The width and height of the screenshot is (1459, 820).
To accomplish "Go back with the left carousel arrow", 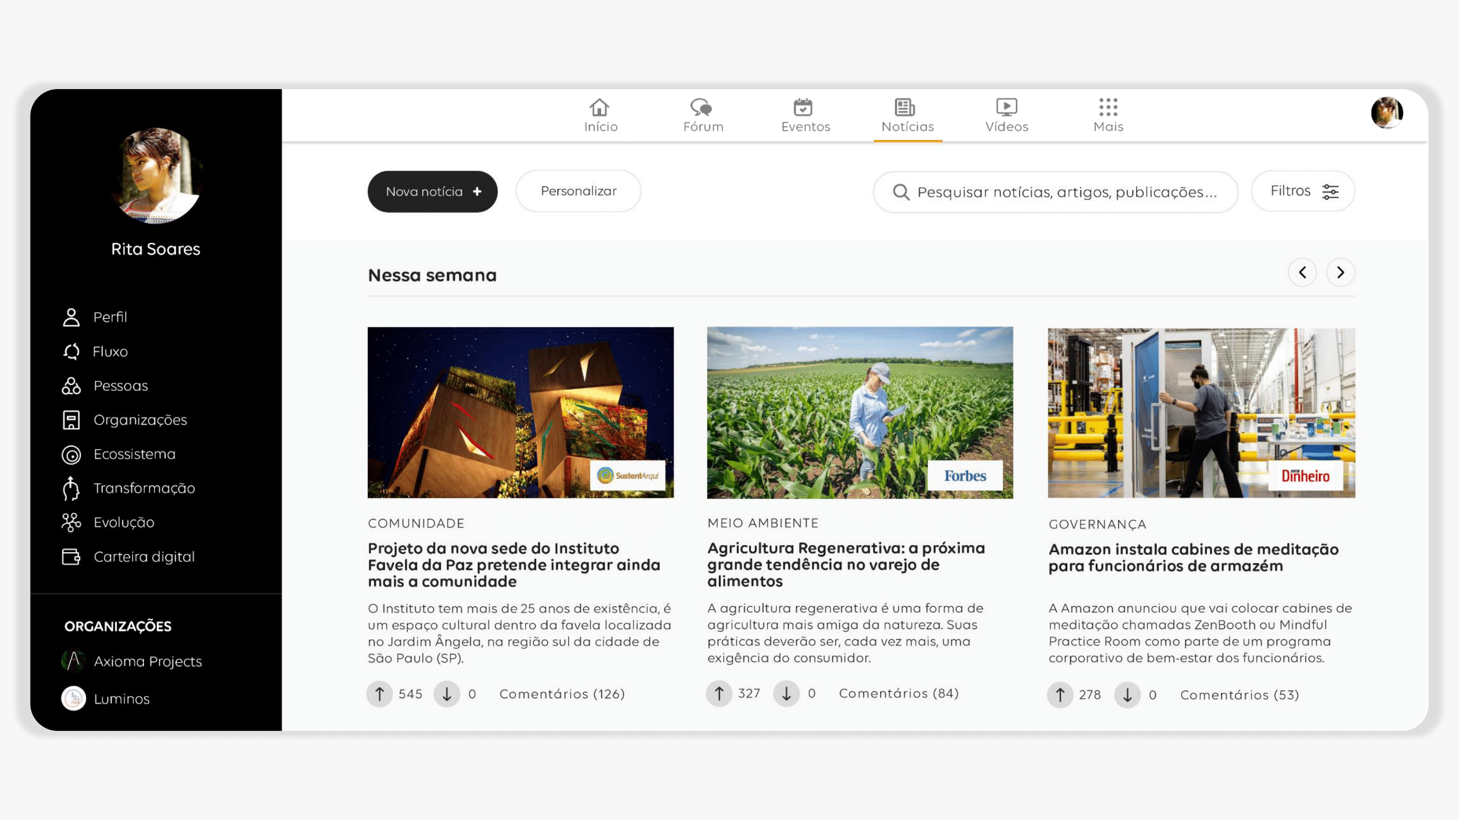I will [x=1302, y=273].
